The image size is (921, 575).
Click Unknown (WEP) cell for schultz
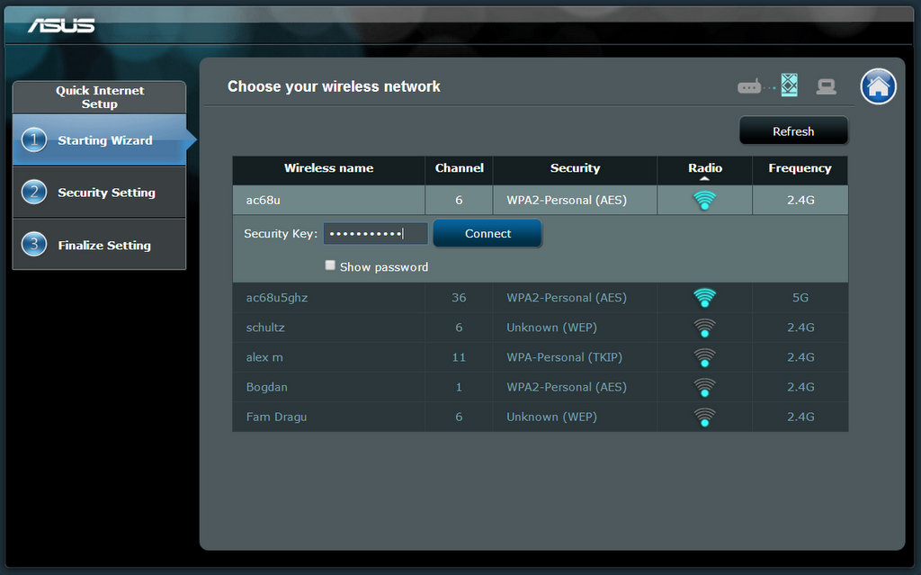point(575,328)
